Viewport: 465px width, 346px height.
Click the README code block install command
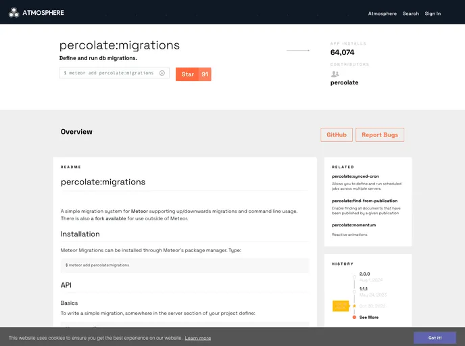(x=185, y=266)
